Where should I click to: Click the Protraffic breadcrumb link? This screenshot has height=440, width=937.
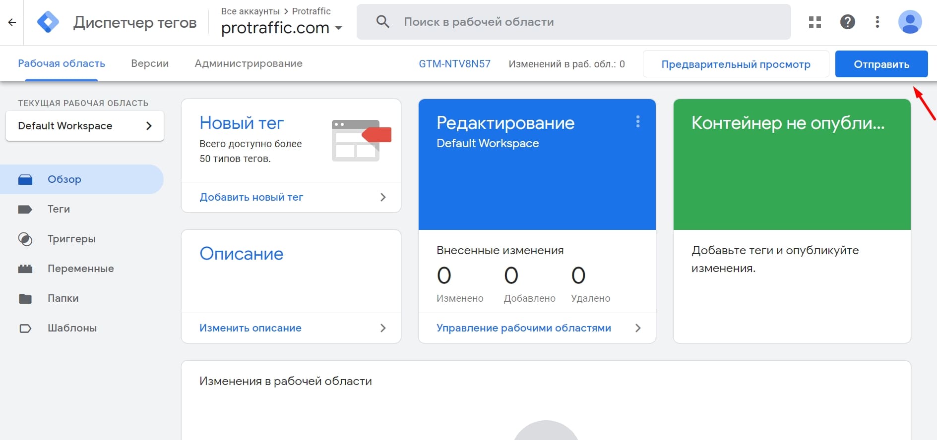pos(312,11)
